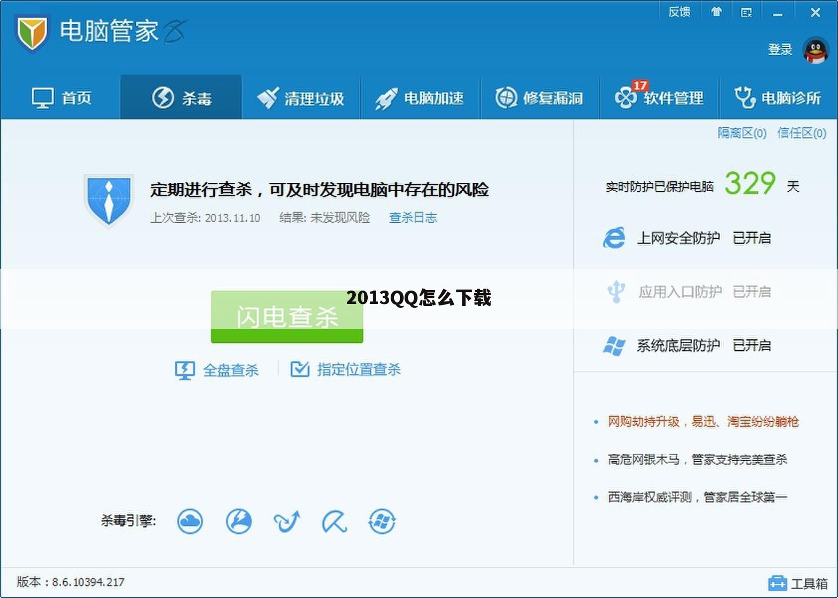The height and width of the screenshot is (598, 838).
Task: Switch to the 杀毒 tab
Action: tap(181, 98)
